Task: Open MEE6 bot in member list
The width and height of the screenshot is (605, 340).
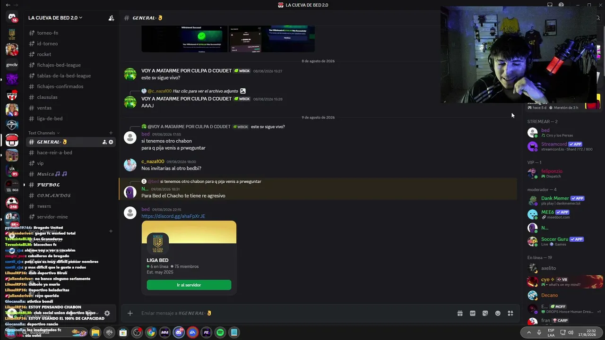Action: 562,214
